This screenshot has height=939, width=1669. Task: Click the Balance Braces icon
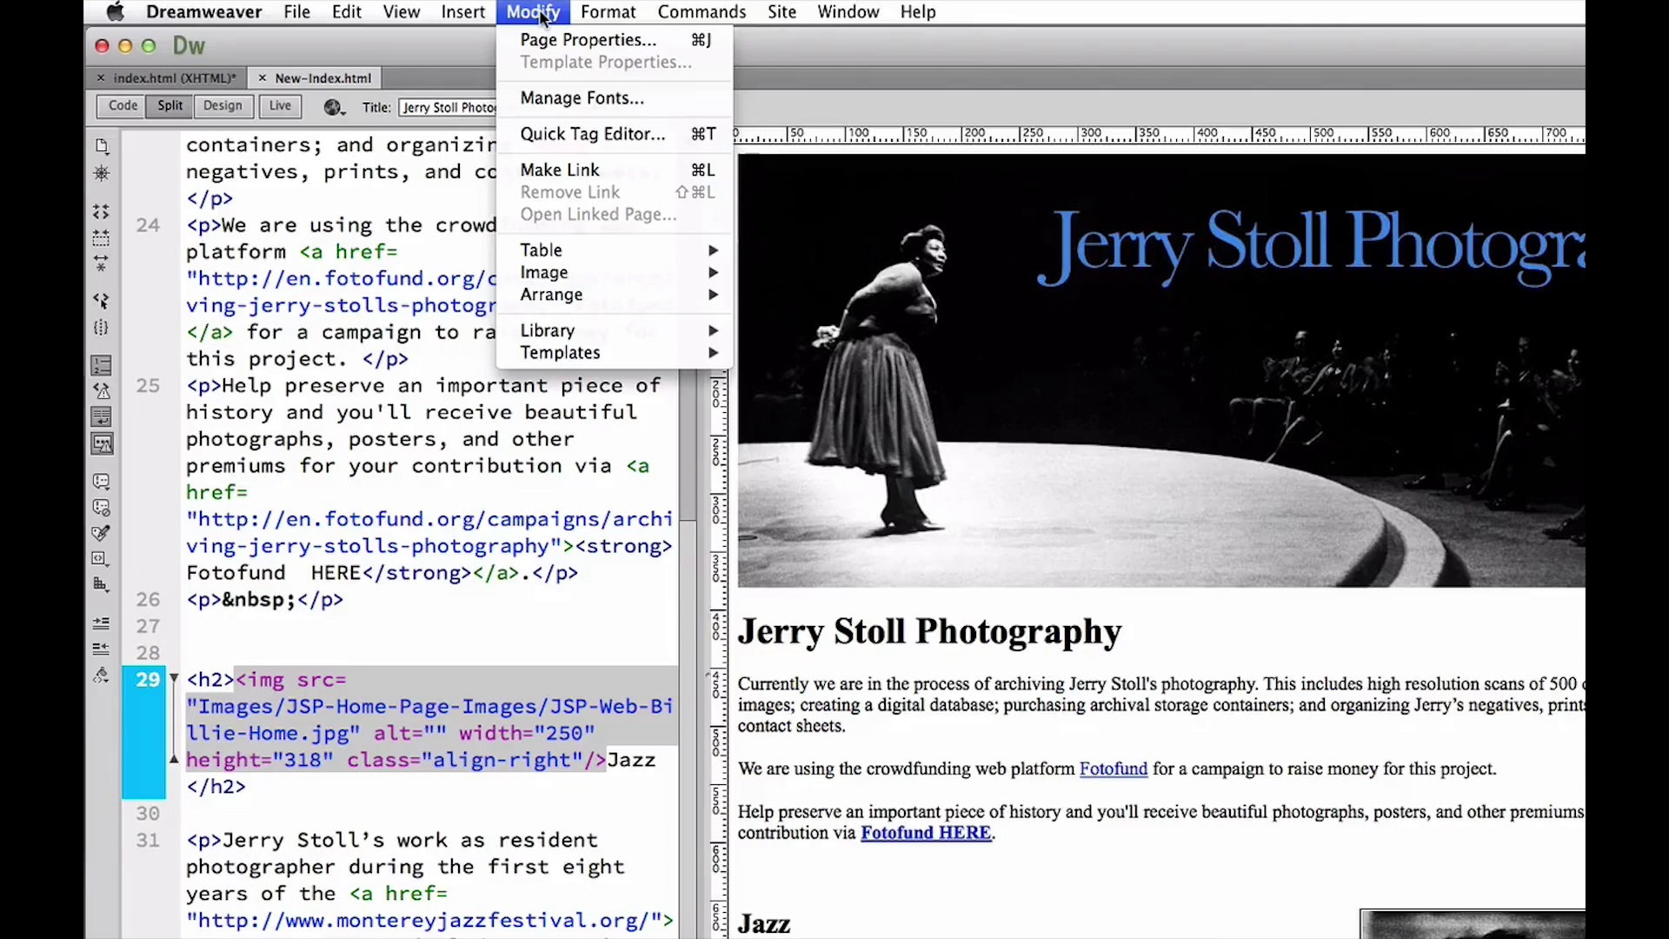click(102, 328)
